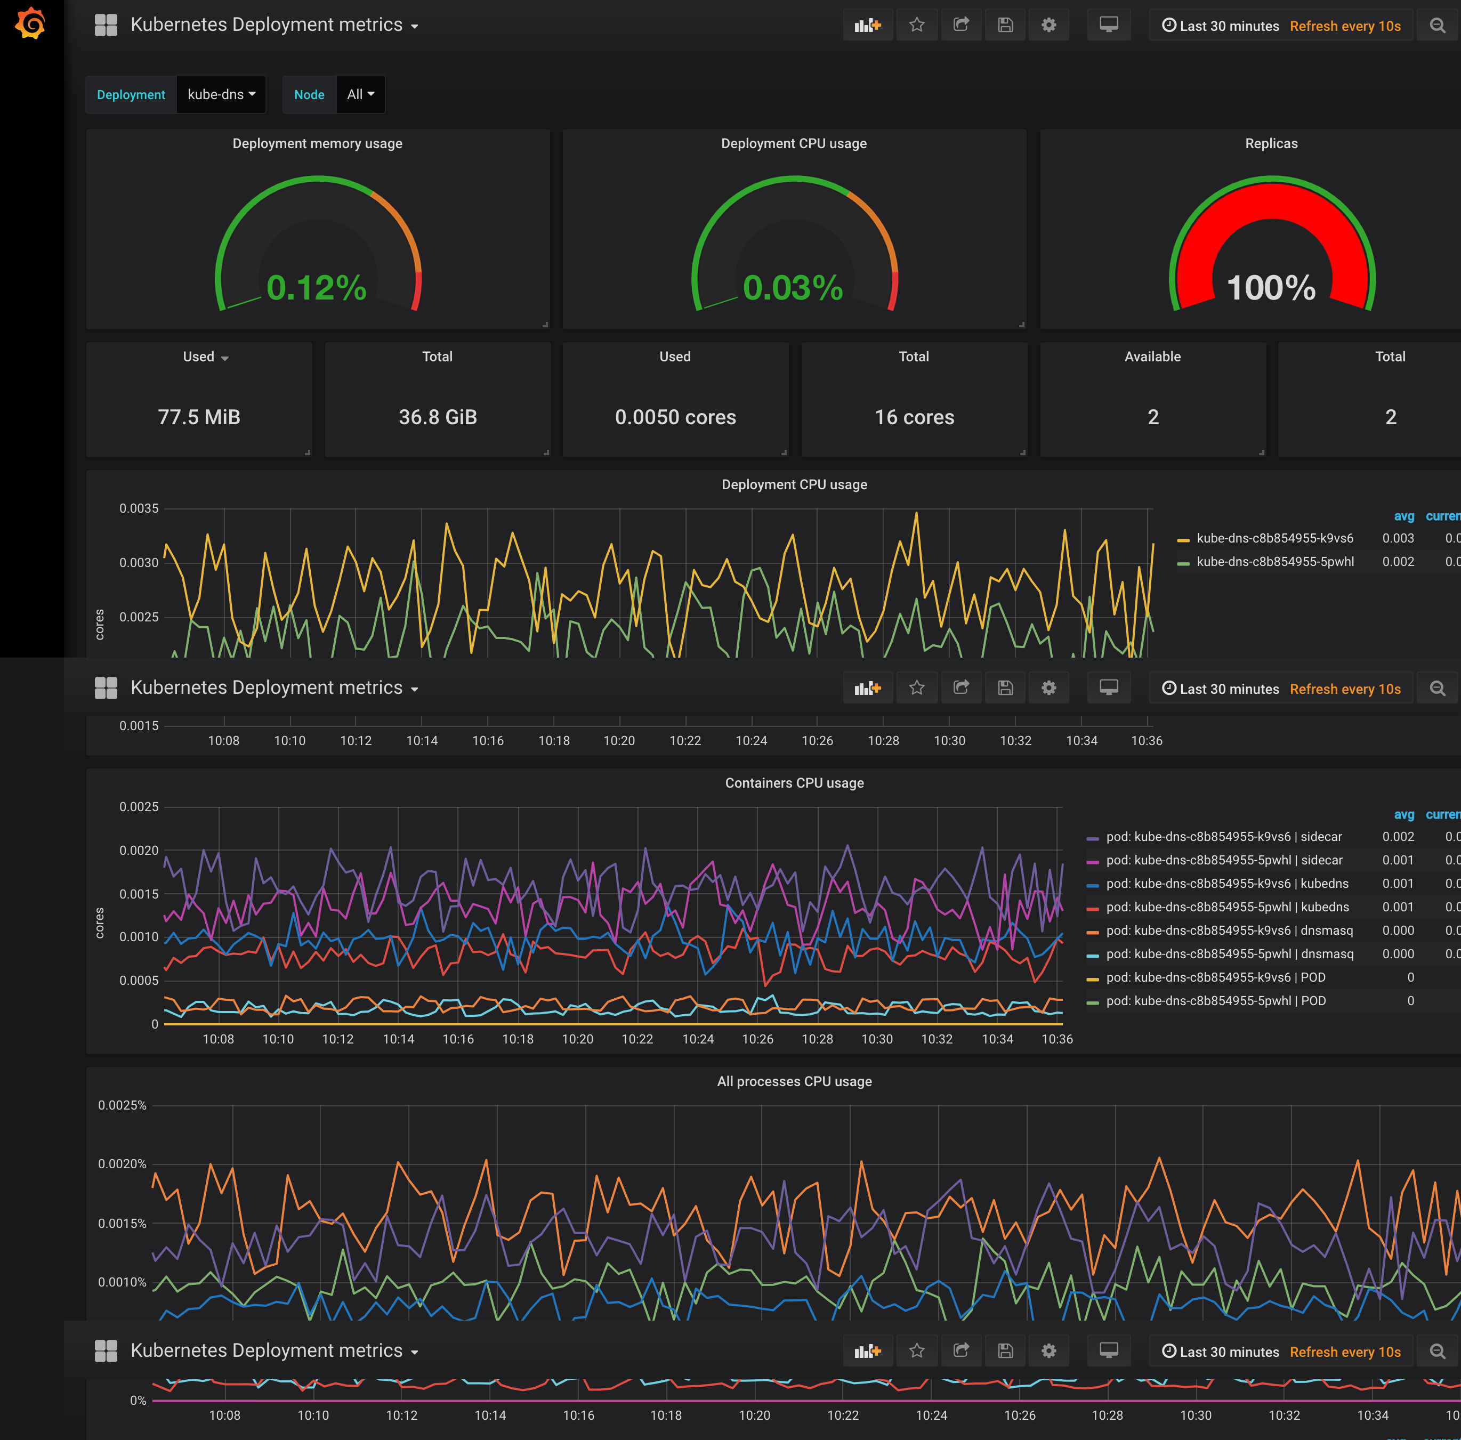Screen dimensions: 1461x1440
Task: Click dashboard grid icon in bottom header
Action: click(106, 1351)
